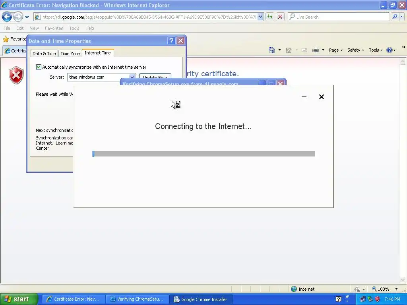
Task: Close the Date and Time Properties dialog
Action: coord(180,41)
